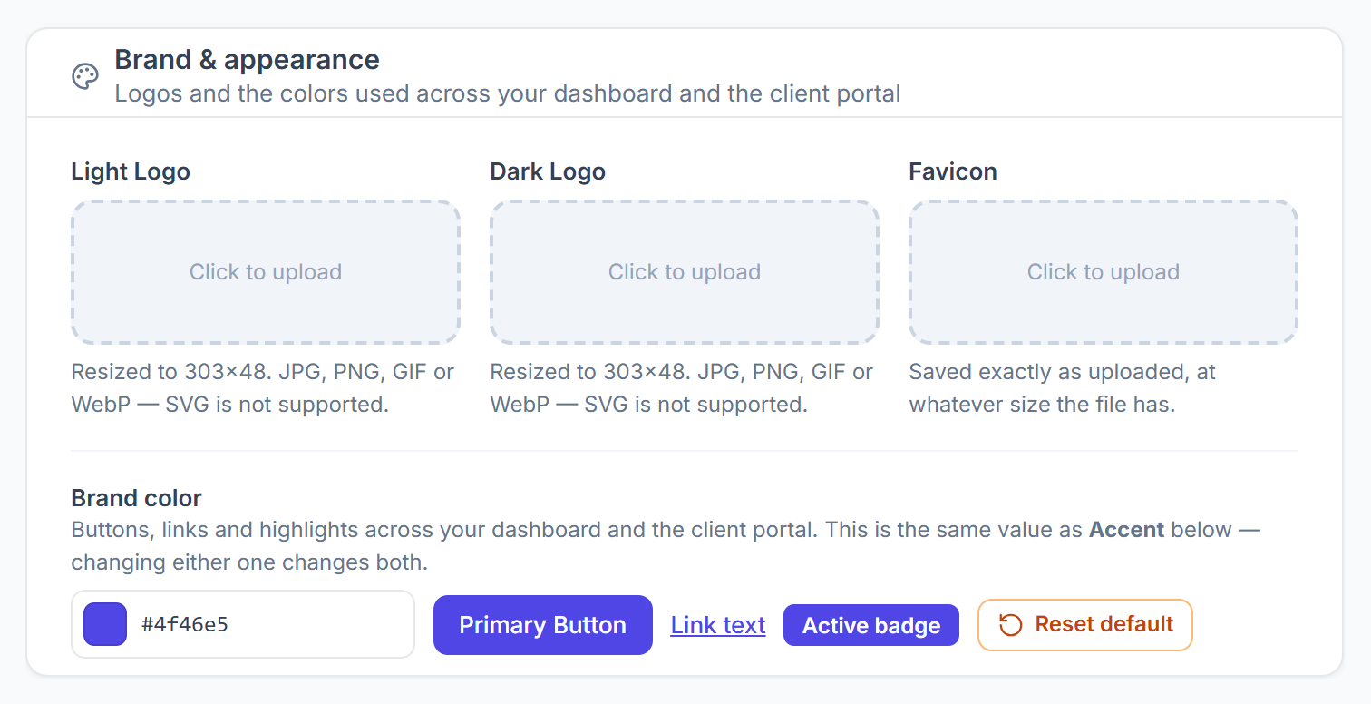
Task: Click the palette icon beside Brand & appearance
Action: (x=85, y=77)
